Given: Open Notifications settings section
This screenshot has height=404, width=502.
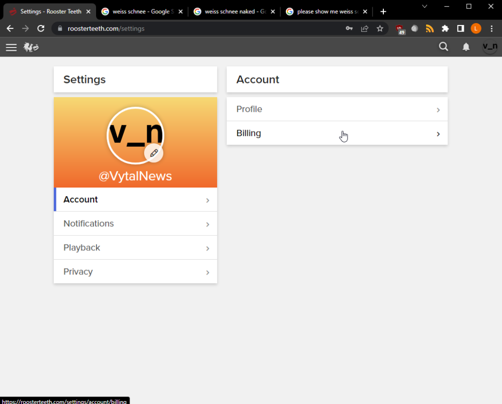Looking at the screenshot, I should pyautogui.click(x=135, y=223).
